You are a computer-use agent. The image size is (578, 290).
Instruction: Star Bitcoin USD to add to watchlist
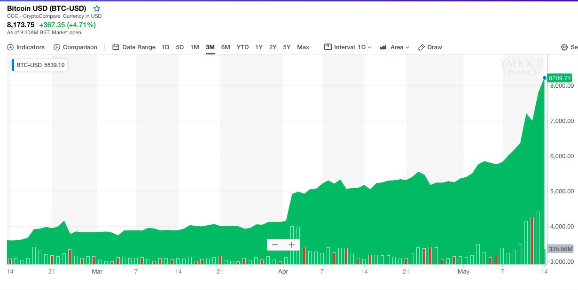coord(97,8)
